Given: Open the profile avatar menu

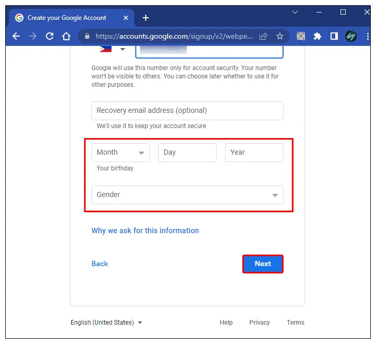Looking at the screenshot, I should coord(350,36).
